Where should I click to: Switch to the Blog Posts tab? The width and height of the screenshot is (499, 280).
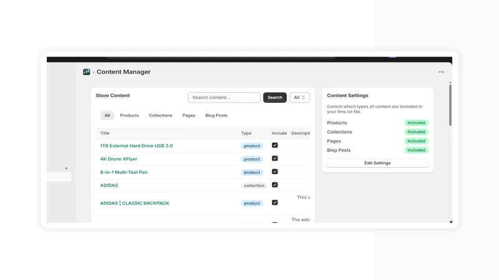pos(216,115)
